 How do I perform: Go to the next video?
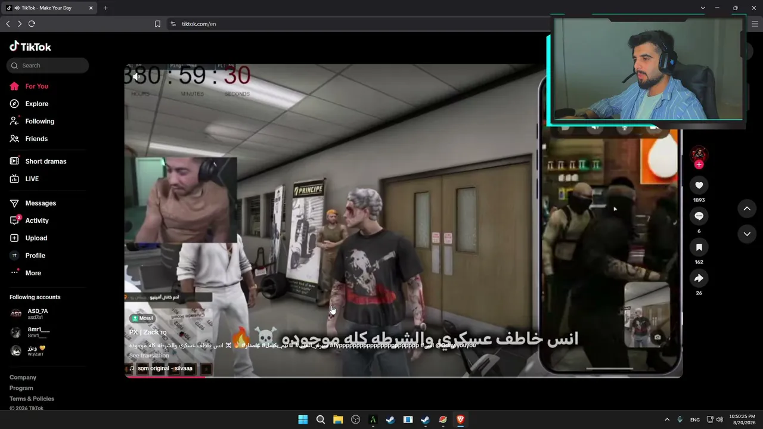pyautogui.click(x=747, y=234)
